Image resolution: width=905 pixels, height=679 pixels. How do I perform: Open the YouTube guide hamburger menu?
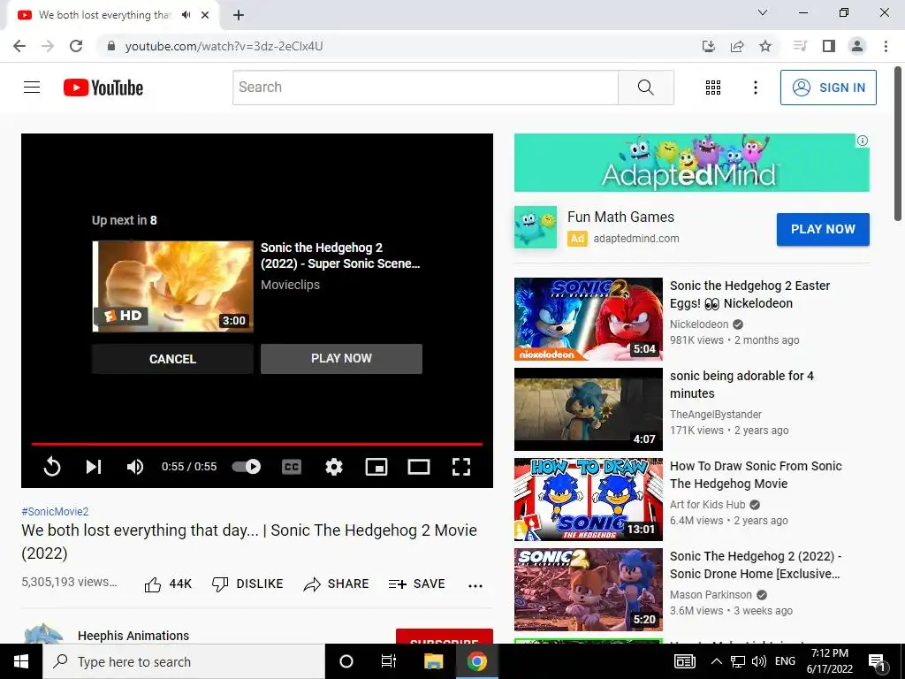32,88
